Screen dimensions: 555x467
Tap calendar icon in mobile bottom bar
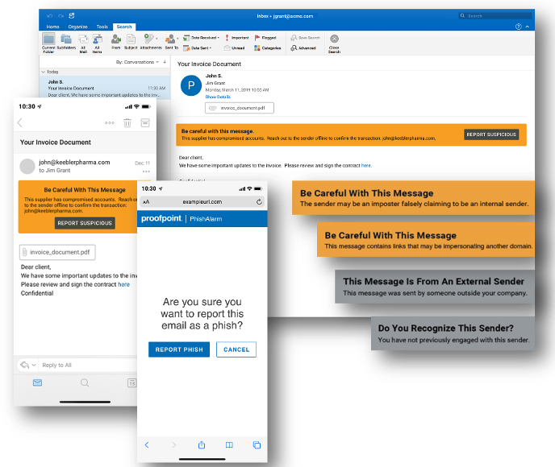pos(131,382)
